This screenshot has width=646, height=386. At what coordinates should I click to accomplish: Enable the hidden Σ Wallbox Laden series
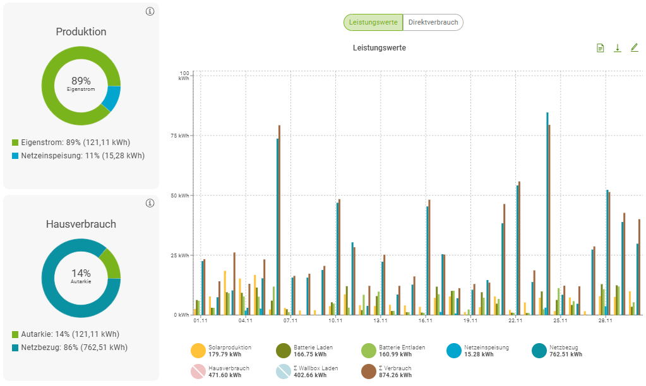point(284,371)
